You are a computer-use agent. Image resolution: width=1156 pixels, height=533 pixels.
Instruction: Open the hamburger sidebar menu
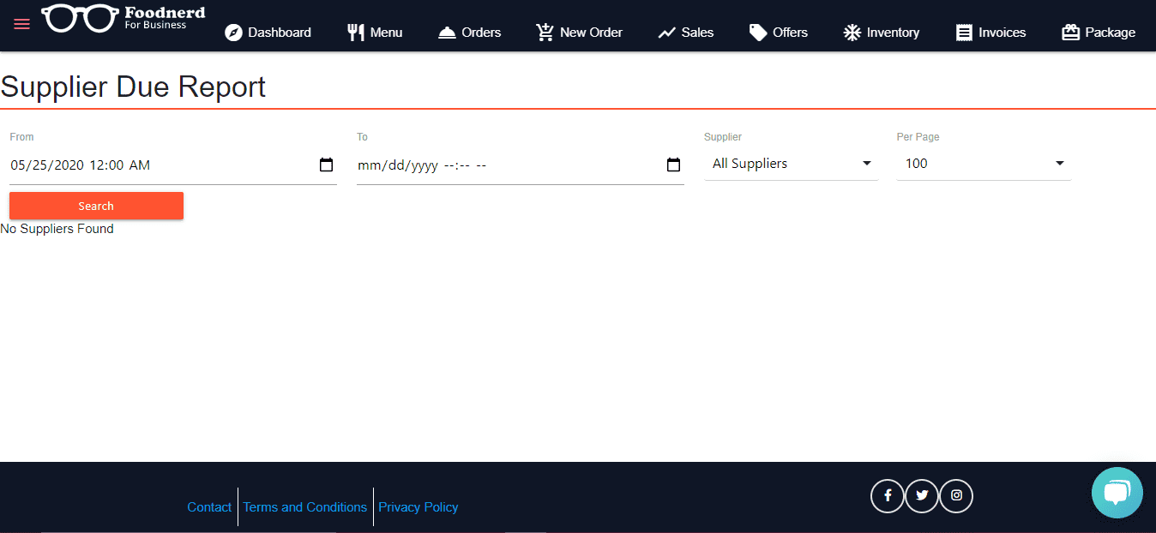(x=21, y=24)
